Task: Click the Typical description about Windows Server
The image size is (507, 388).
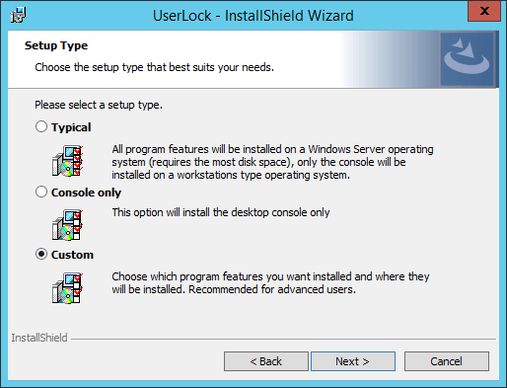Action: coord(272,162)
